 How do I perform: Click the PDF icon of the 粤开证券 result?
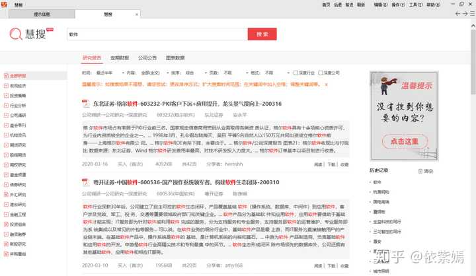tap(85, 182)
